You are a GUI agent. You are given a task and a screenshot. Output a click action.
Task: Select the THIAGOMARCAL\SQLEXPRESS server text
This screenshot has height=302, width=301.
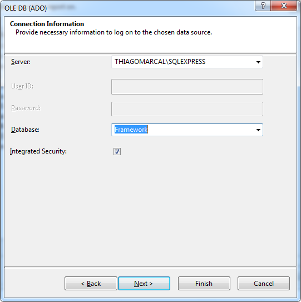coord(160,62)
